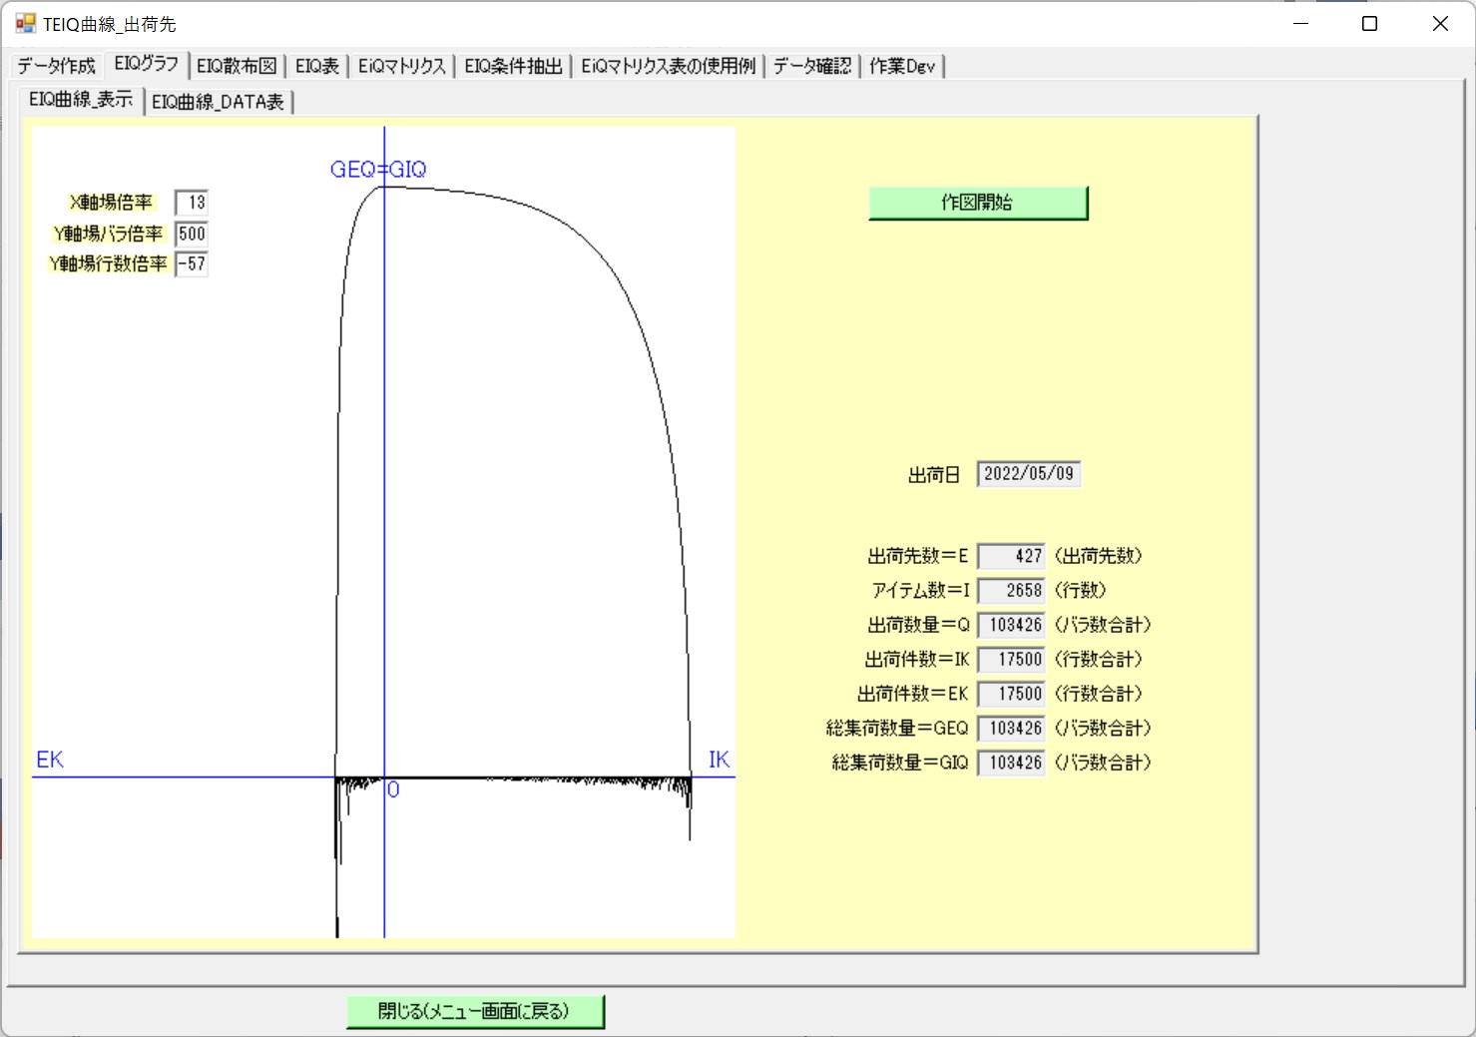
Task: Open the データ作成 tab
Action: tap(56, 67)
